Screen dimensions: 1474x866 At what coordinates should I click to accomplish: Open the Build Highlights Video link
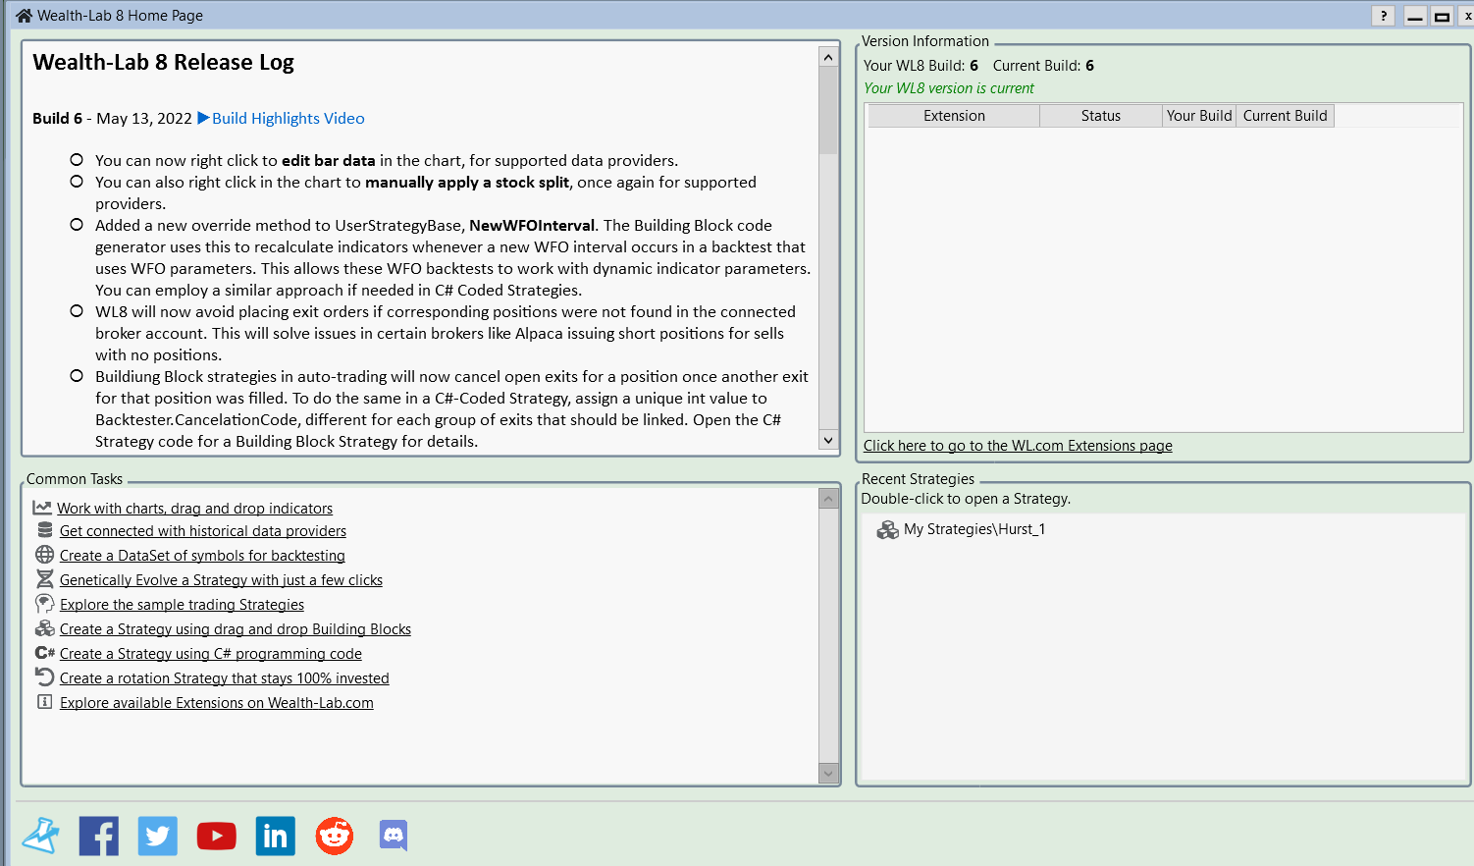(x=289, y=118)
